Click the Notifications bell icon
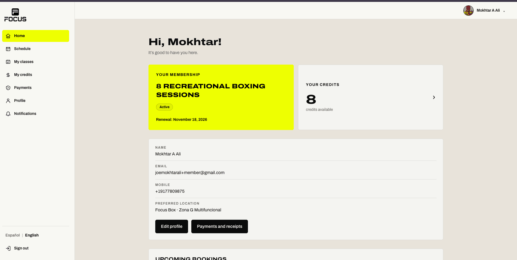The width and height of the screenshot is (517, 260). click(8, 114)
